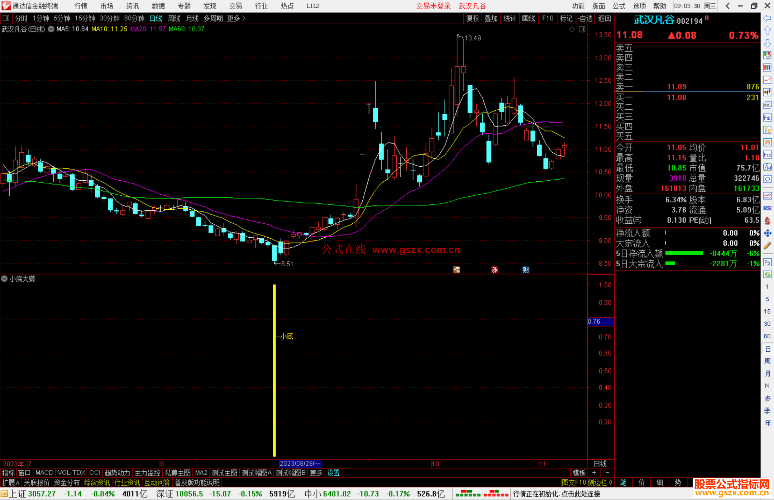Viewport: 774px width, 500px height.
Task: Click the F12 sidebar icon
Action: pyautogui.click(x=767, y=155)
